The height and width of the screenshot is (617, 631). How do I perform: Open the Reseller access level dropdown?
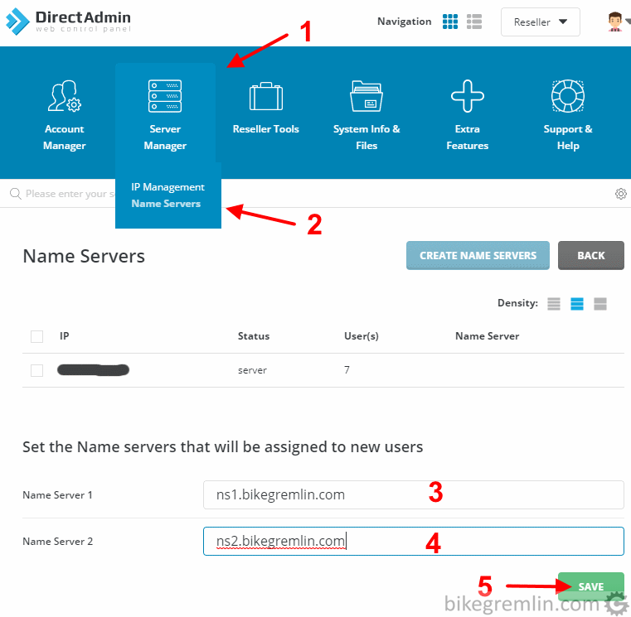(x=540, y=22)
